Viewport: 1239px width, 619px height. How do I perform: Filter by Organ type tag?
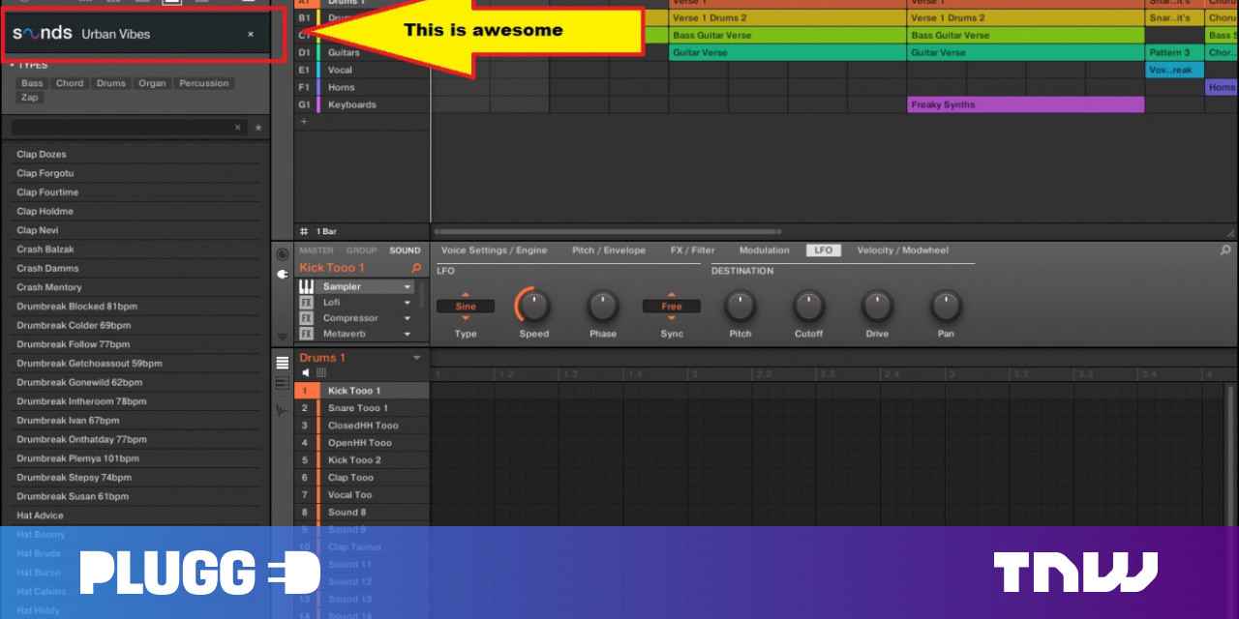coord(152,83)
